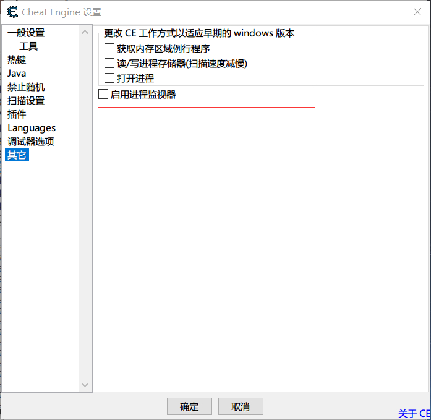Close the Cheat Engine settings window
Viewport: 431px width, 420px height.
(417, 12)
